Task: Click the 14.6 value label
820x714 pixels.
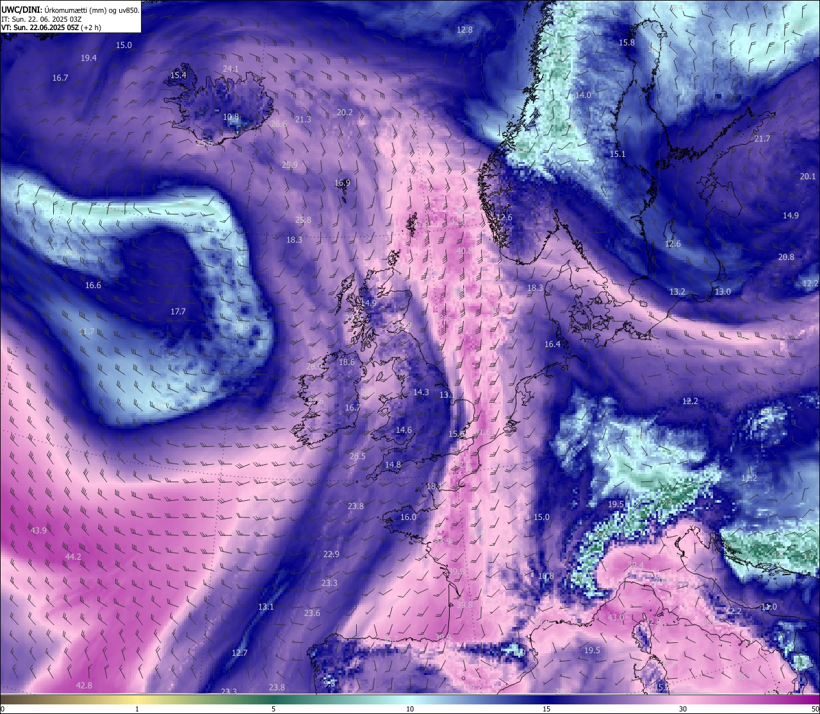Action: pos(404,430)
